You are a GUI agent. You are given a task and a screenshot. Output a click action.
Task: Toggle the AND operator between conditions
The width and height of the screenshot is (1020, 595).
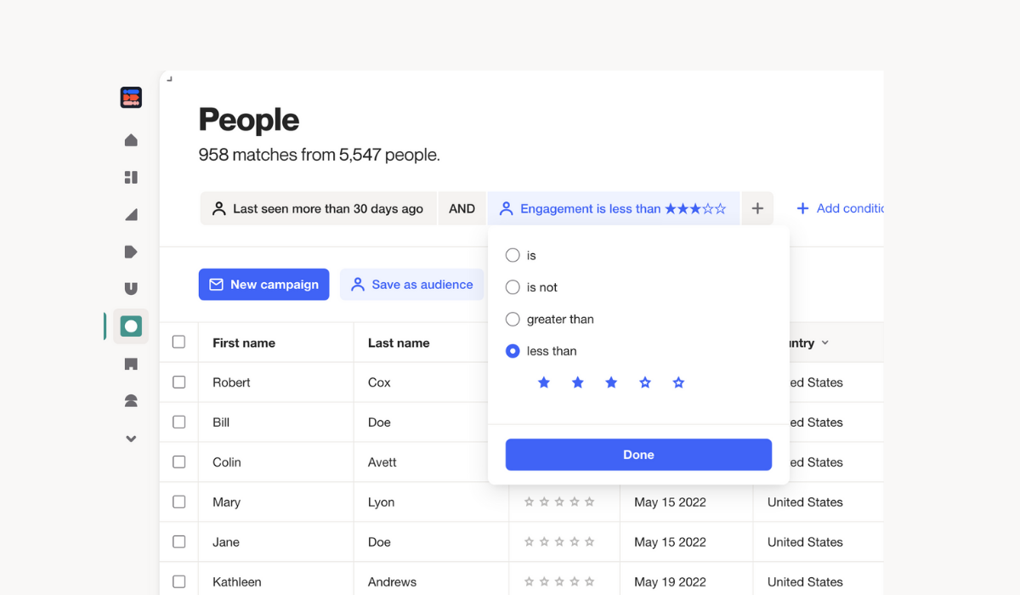click(462, 208)
